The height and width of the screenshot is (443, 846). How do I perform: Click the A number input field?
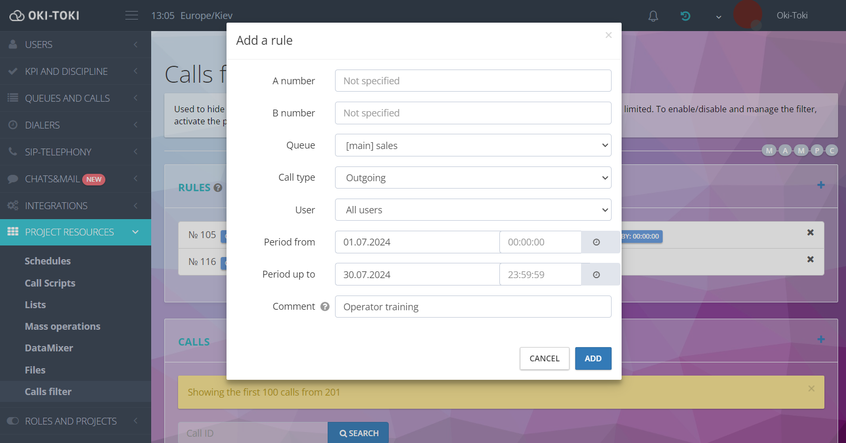[x=473, y=81]
